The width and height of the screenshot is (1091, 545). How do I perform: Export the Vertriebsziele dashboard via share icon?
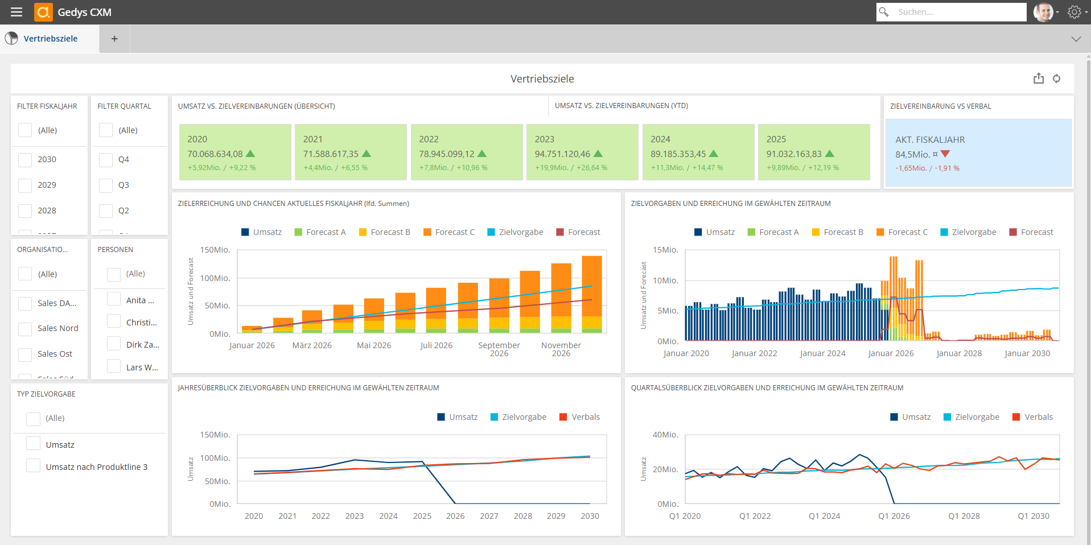pyautogui.click(x=1039, y=79)
